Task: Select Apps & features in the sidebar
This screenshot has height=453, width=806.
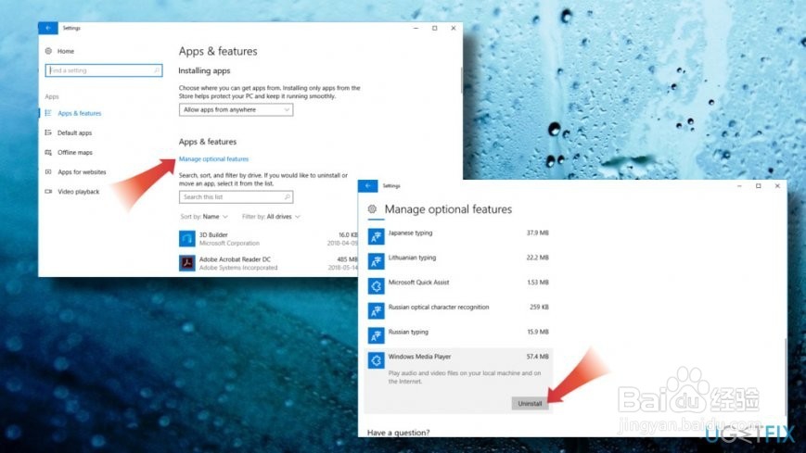Action: [79, 113]
